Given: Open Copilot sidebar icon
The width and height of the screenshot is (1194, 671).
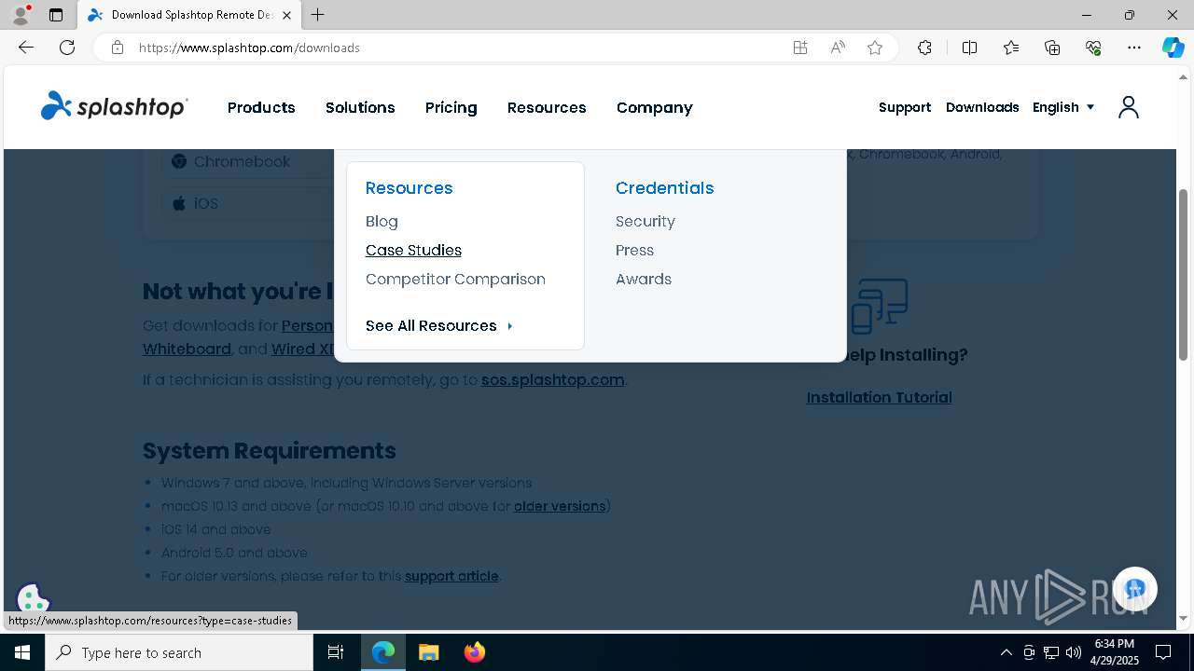Looking at the screenshot, I should click(x=1173, y=48).
